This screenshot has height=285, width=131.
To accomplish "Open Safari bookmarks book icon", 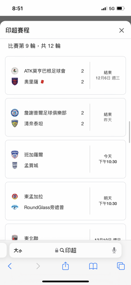I will (93, 266).
